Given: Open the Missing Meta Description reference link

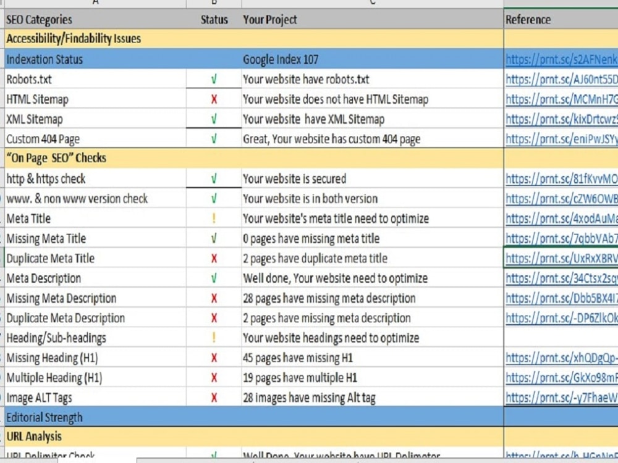Looking at the screenshot, I should (x=562, y=298).
